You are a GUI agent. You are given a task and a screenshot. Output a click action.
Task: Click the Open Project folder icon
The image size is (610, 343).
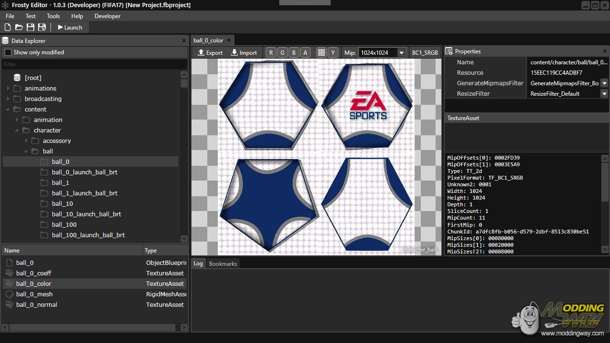tap(19, 28)
